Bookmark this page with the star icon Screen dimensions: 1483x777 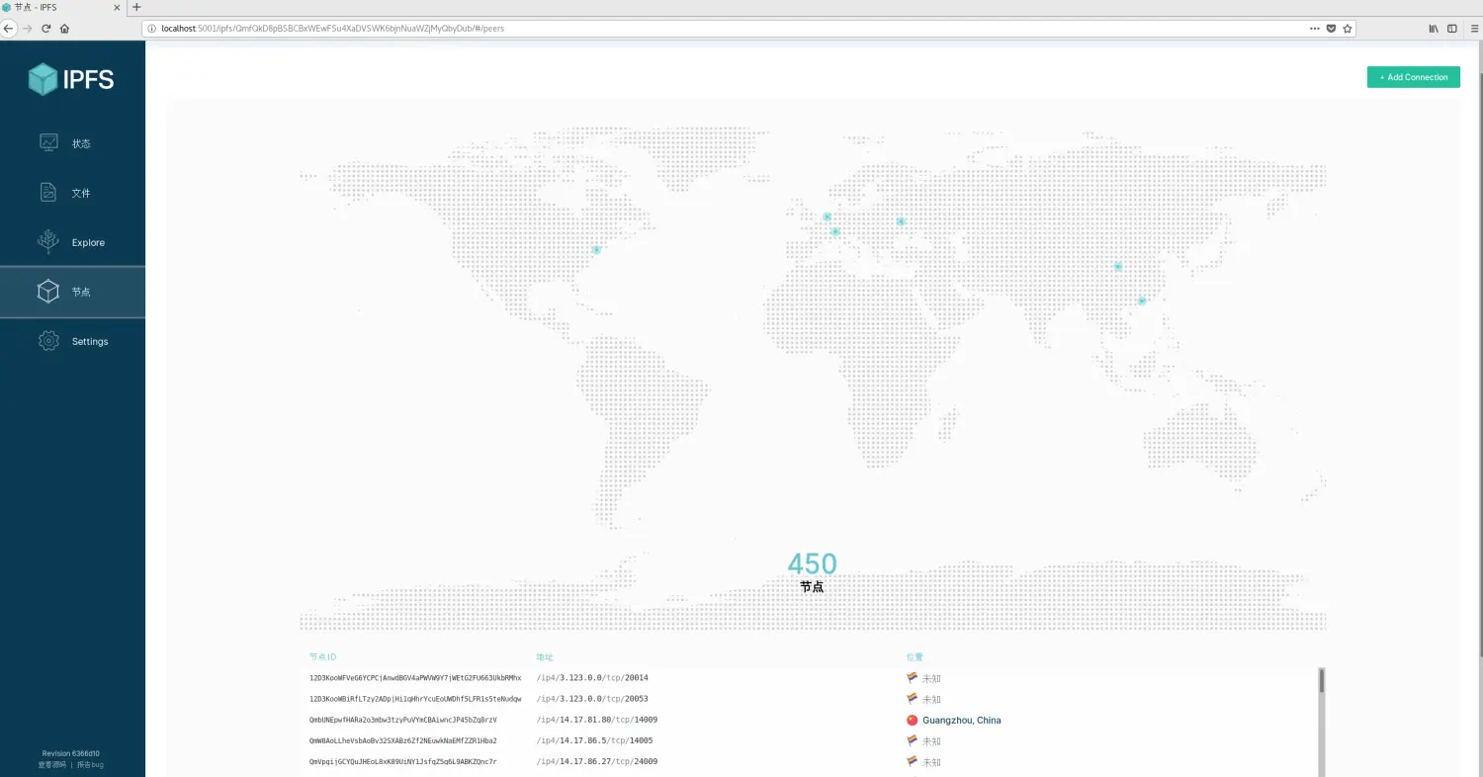click(x=1347, y=29)
